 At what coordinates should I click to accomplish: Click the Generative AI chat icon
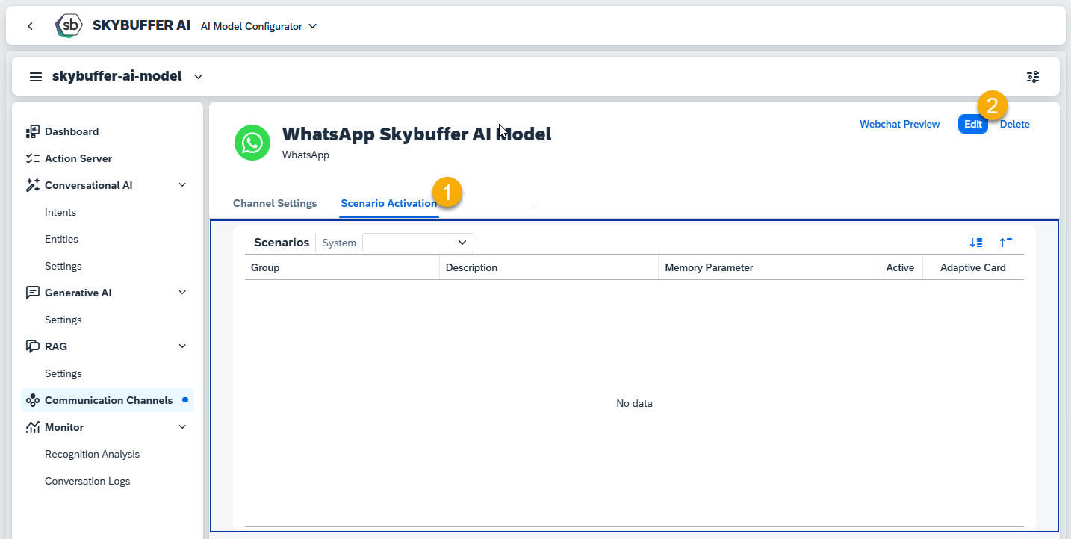32,293
